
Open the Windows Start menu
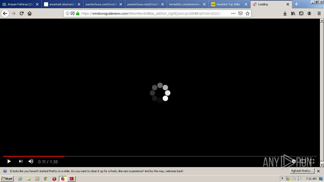pyautogui.click(x=7, y=179)
